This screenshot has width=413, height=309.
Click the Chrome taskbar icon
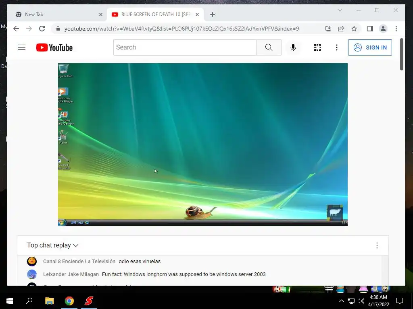pos(69,301)
